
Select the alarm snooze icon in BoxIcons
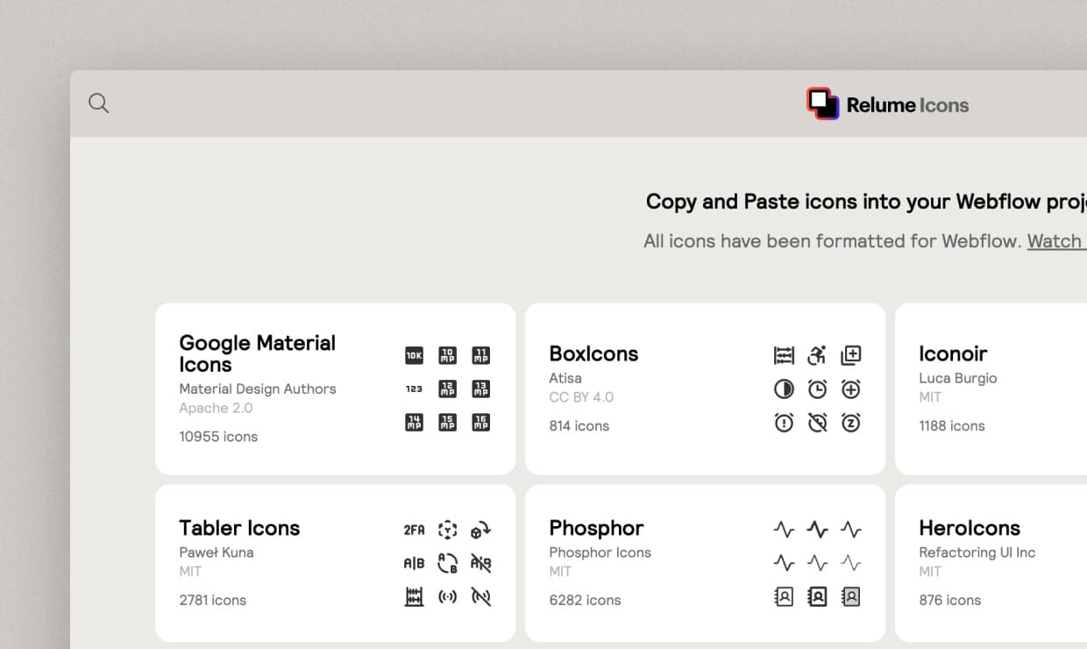pos(850,422)
